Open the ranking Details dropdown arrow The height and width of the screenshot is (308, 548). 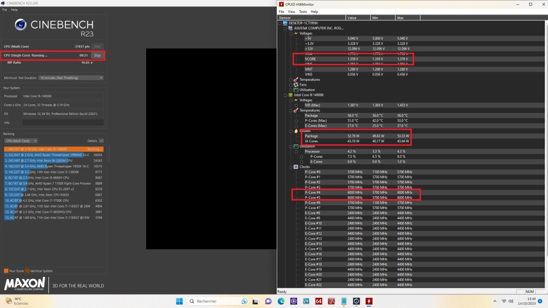101,141
